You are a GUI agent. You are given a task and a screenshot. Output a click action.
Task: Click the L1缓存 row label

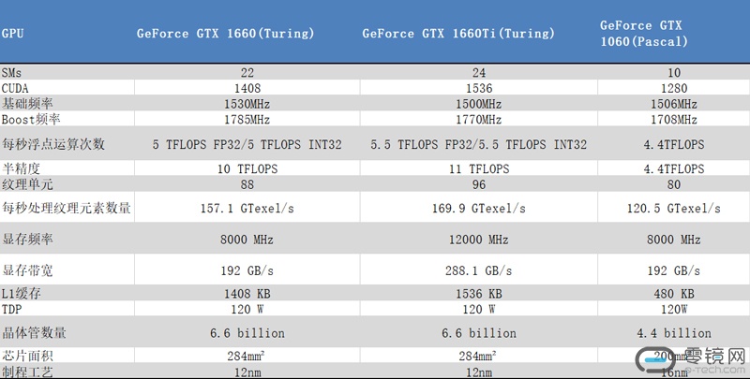tap(21, 294)
